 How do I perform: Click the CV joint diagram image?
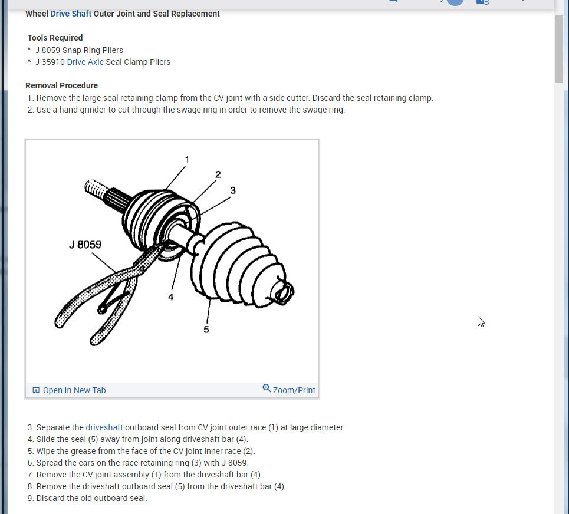(x=172, y=261)
